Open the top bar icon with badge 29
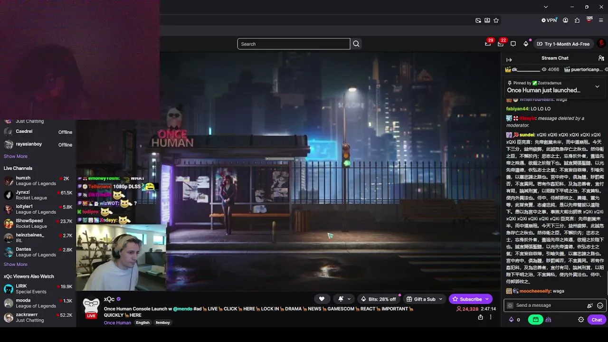This screenshot has width=608, height=342. (488, 44)
